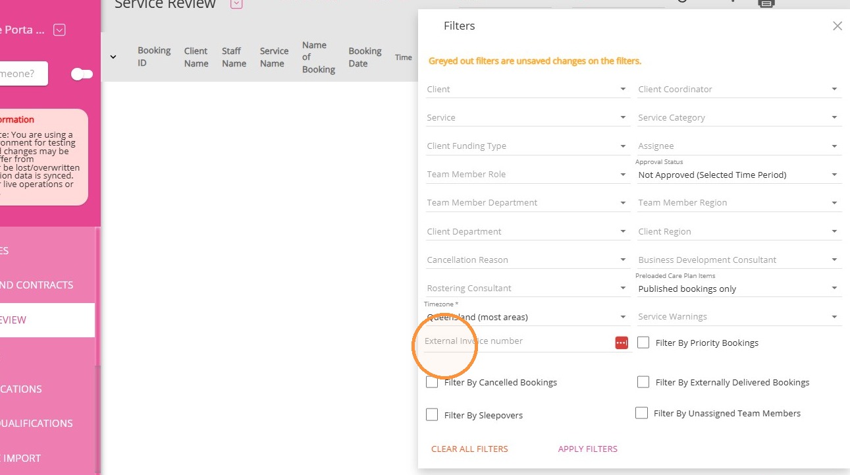Viewport: 850px width, 475px height.
Task: Click the red ellipsis icon in External Invoice number
Action: [622, 343]
